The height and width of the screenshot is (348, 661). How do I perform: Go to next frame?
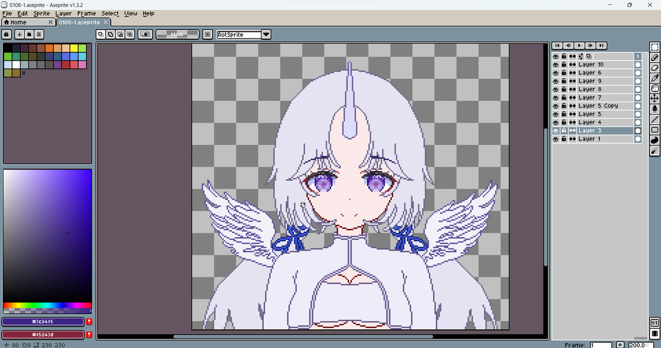coord(590,45)
